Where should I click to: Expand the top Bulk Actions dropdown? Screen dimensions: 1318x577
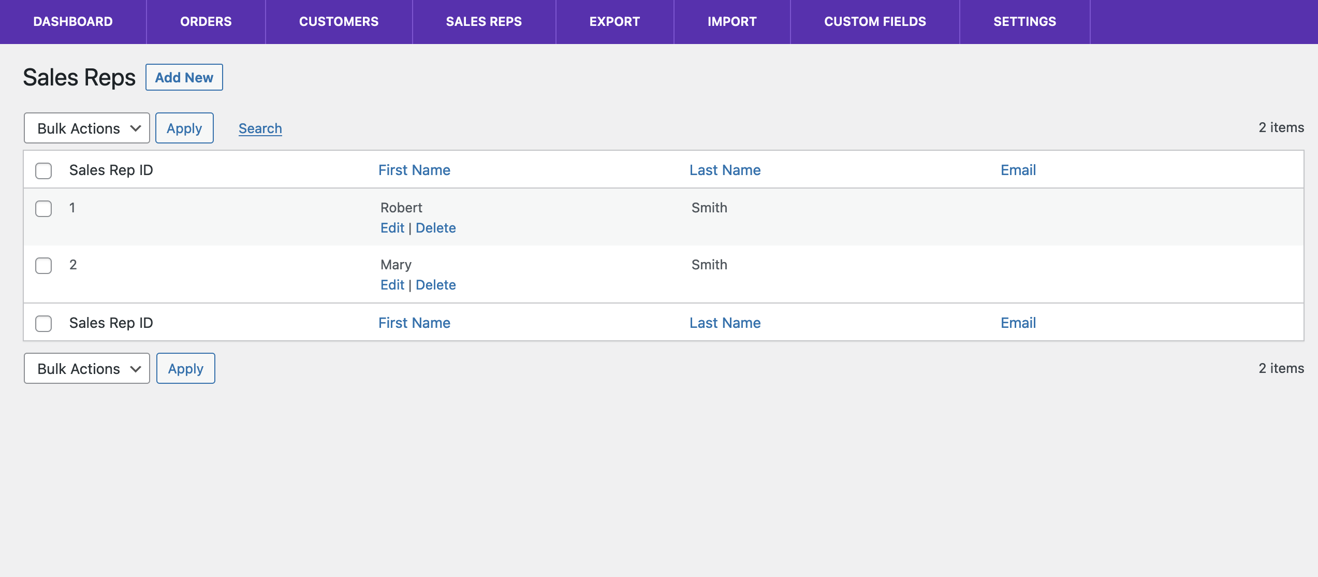tap(87, 128)
